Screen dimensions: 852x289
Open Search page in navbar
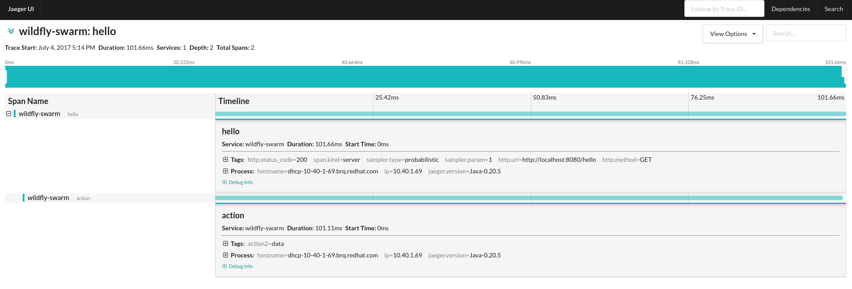[x=833, y=9]
